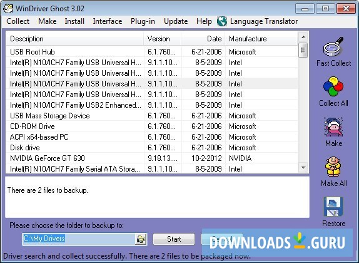The width and height of the screenshot is (359, 263).
Task: Click the Collect All label
Action: tap(333, 103)
